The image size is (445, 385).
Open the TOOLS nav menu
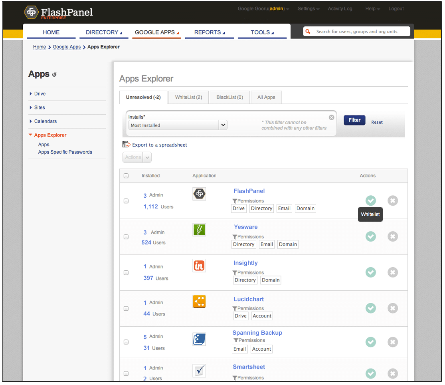click(x=262, y=32)
